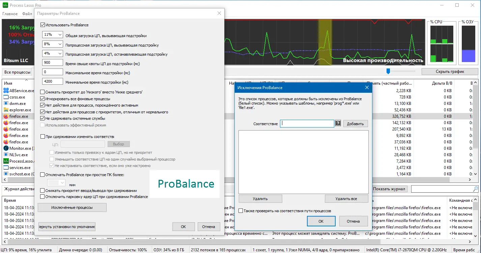
Task: Click the 'Удалить все' button
Action: 346,199
